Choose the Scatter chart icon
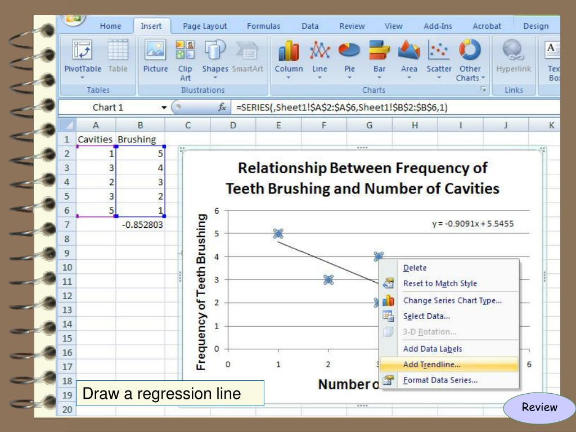Screen dimensions: 576x432 (439, 51)
